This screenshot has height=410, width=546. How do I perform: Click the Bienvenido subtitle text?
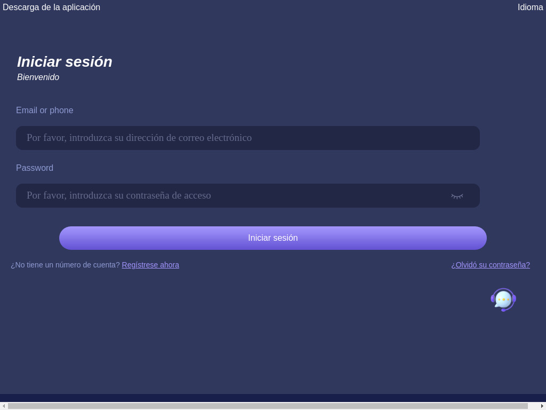38,77
